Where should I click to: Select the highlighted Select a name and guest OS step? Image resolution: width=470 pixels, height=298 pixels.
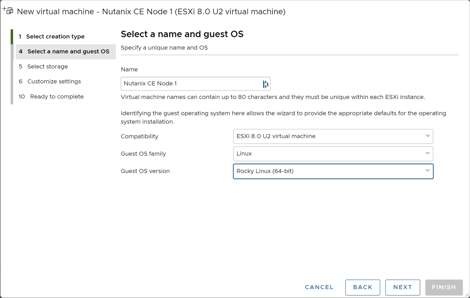tap(68, 51)
